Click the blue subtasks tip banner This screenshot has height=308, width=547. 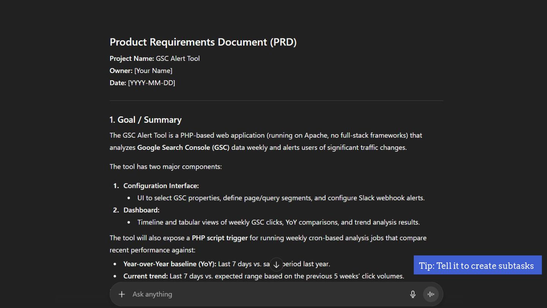pos(477,265)
